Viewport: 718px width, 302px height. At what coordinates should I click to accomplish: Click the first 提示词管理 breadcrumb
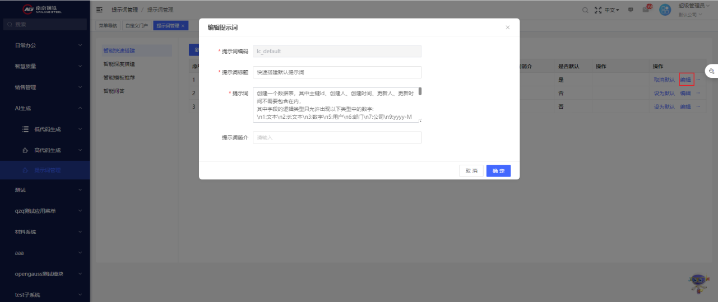pos(124,10)
